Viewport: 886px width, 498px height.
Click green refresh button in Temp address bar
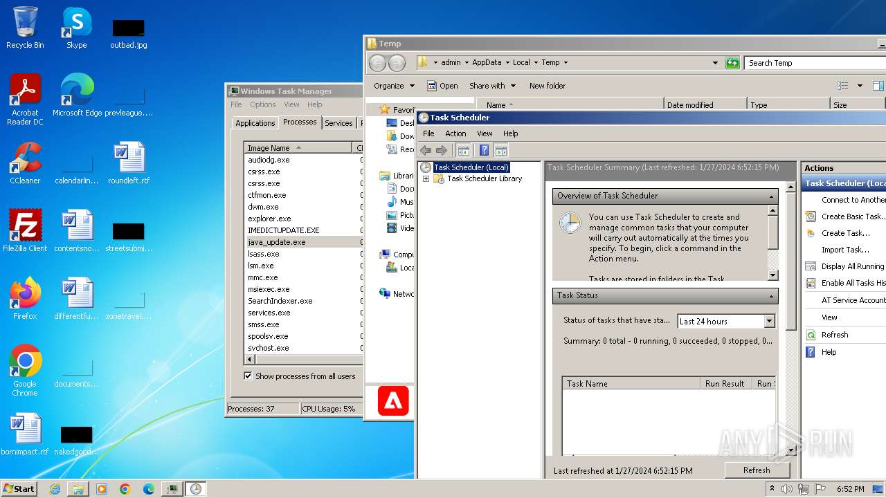tap(732, 63)
